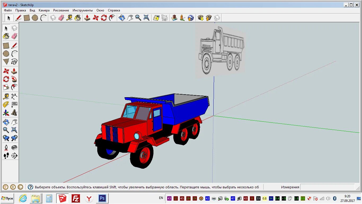The height and width of the screenshot is (204, 362).
Task: Click the Pan hand in top toolbar
Action: (130, 18)
